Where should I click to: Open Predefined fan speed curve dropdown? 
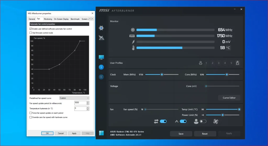click(74, 98)
